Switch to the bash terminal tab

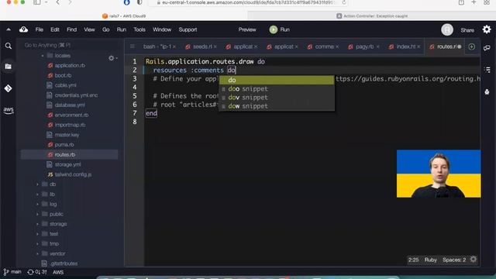(x=157, y=46)
